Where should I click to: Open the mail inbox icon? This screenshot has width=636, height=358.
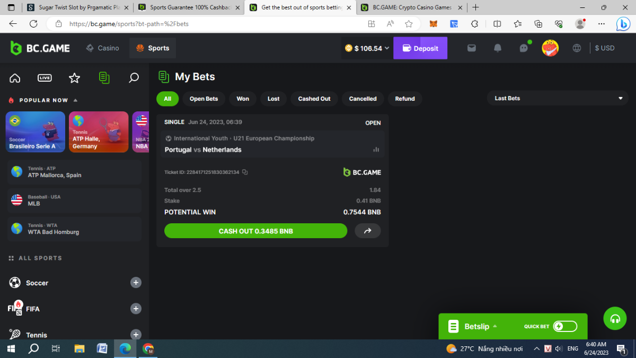point(471,48)
